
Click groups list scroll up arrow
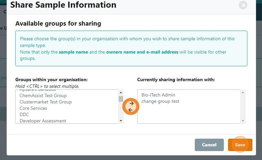(x=121, y=92)
